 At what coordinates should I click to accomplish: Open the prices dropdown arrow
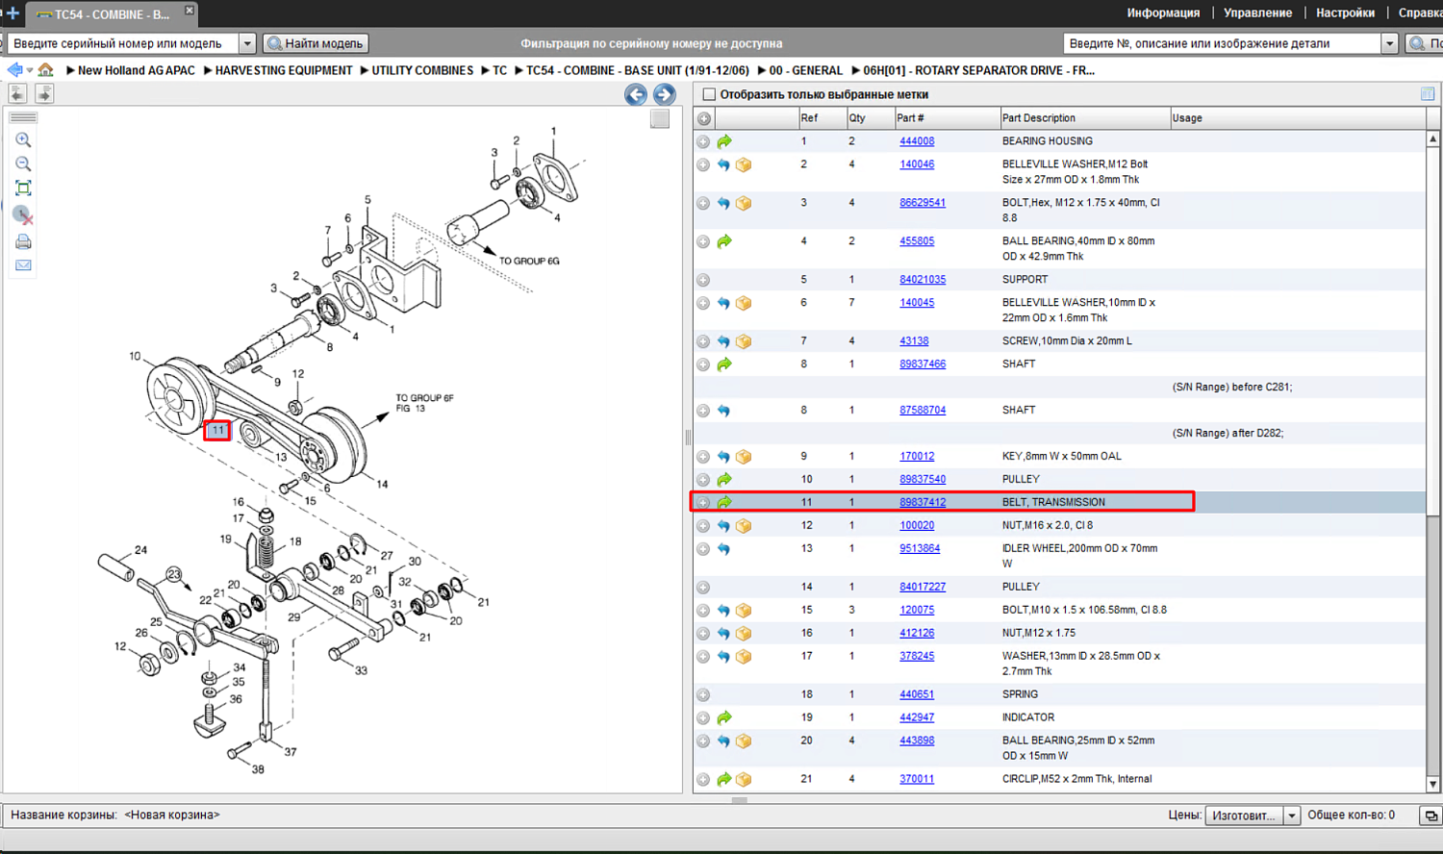[x=1292, y=816]
